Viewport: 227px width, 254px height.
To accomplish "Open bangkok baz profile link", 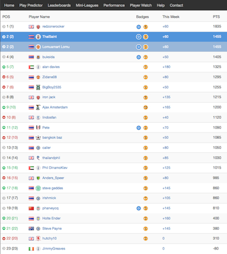I will pos(52,138).
